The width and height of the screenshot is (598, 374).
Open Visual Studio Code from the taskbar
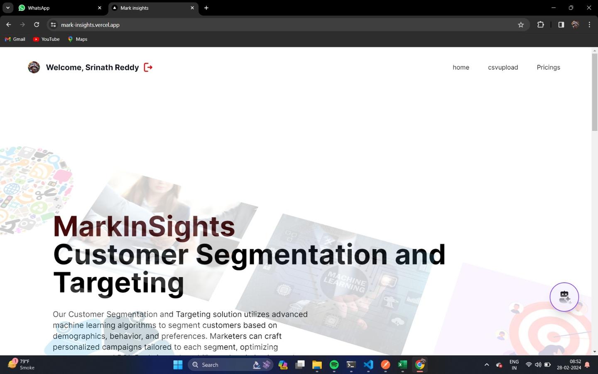368,365
